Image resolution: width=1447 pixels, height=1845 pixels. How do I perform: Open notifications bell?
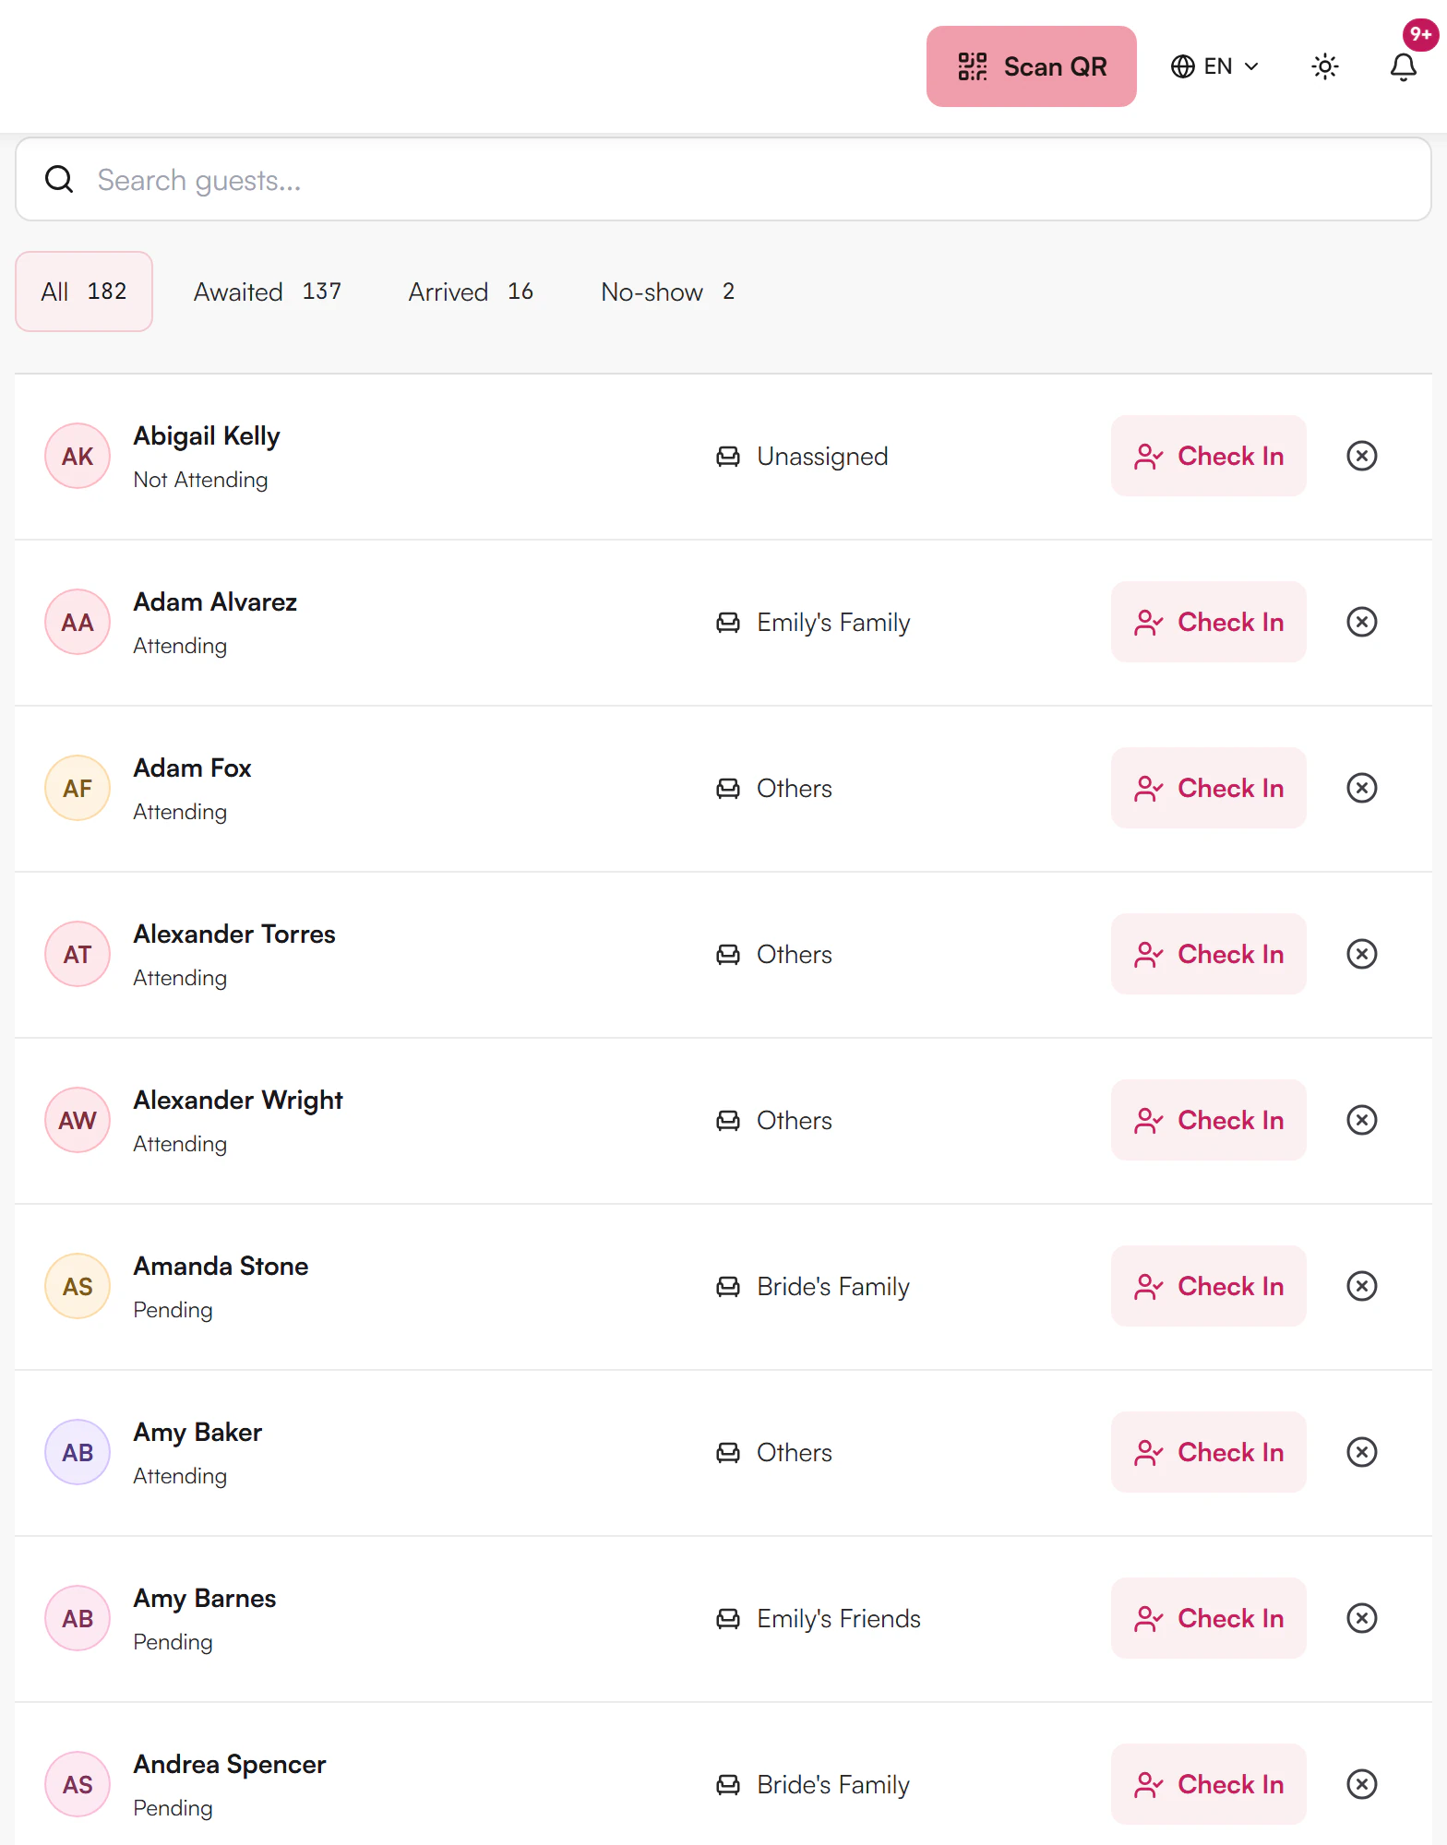click(1404, 66)
